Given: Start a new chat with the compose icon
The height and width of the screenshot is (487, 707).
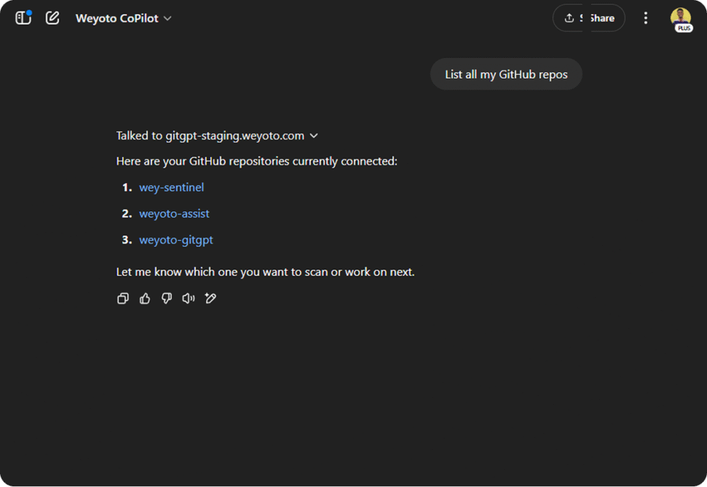Looking at the screenshot, I should pos(52,18).
